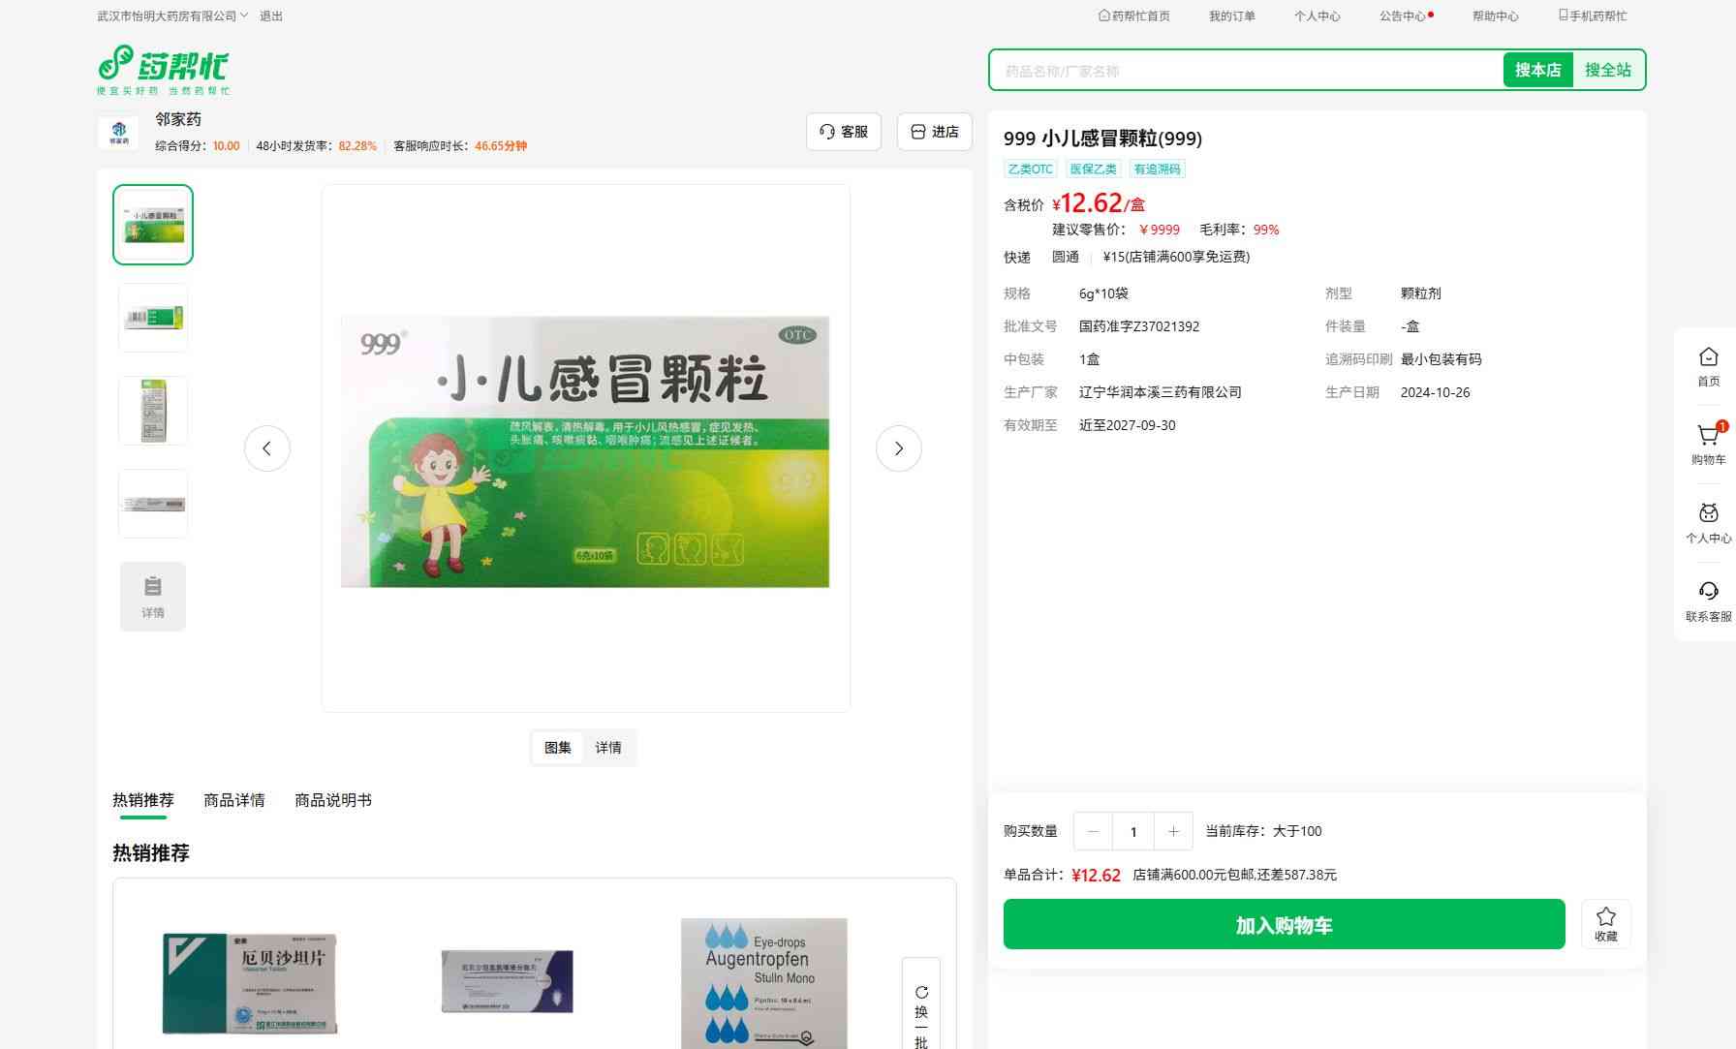1736x1049 pixels.
Task: Open the home icon in right sidebar
Action: coord(1708,358)
